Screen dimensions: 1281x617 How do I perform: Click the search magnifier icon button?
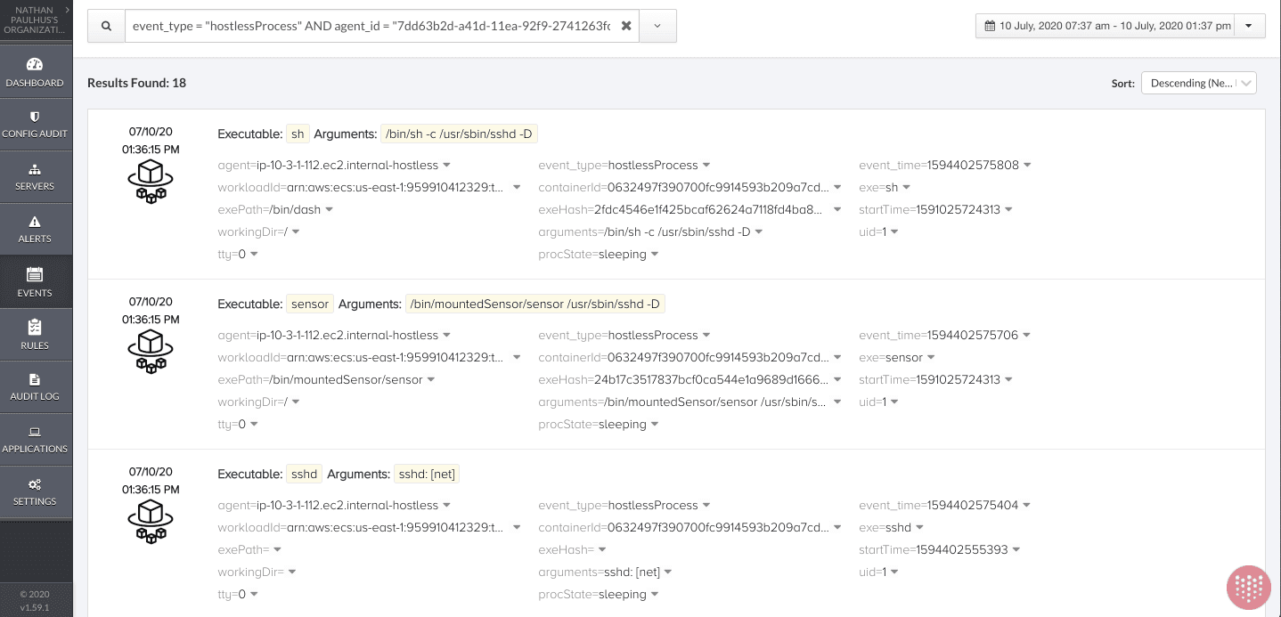[106, 27]
